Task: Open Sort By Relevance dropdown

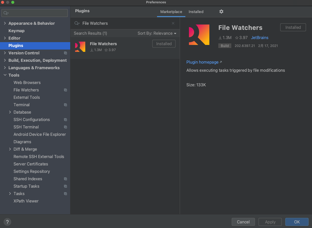Action: click(x=157, y=33)
